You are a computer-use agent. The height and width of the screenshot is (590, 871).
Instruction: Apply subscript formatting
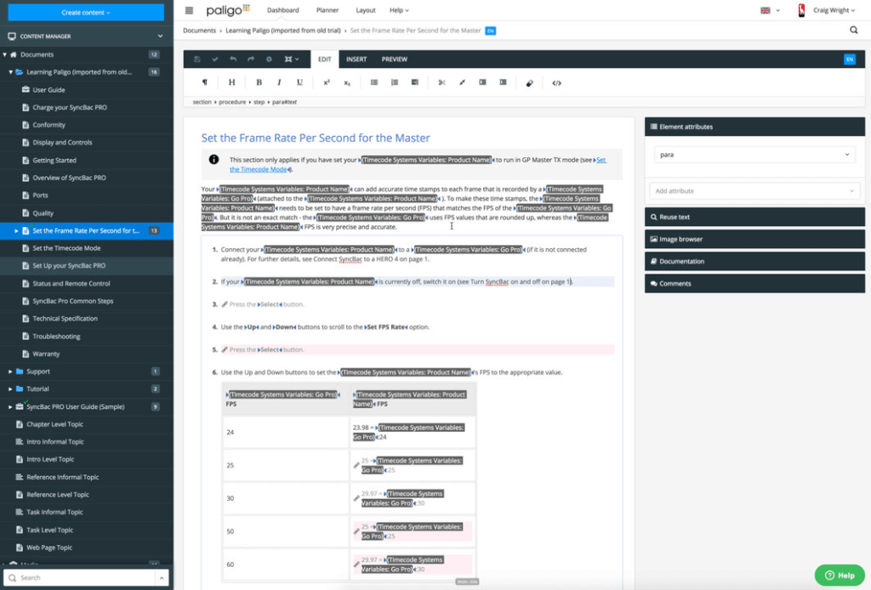coord(347,82)
